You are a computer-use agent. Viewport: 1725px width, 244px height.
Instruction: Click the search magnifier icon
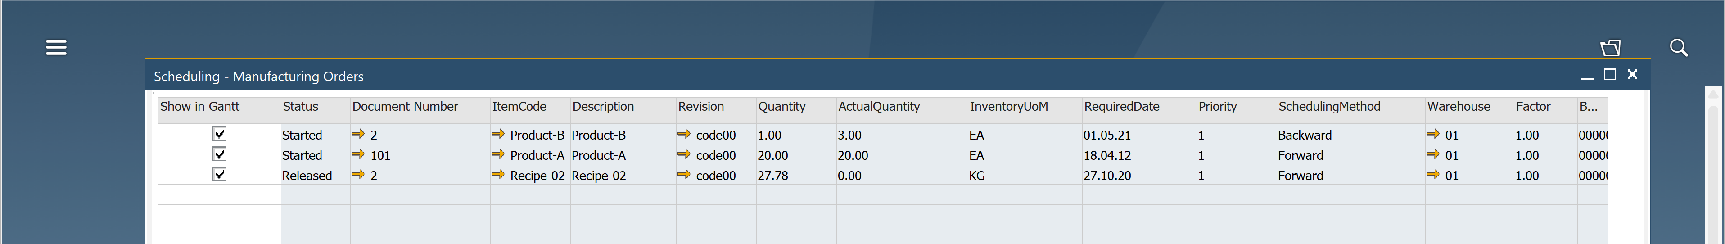[1678, 48]
